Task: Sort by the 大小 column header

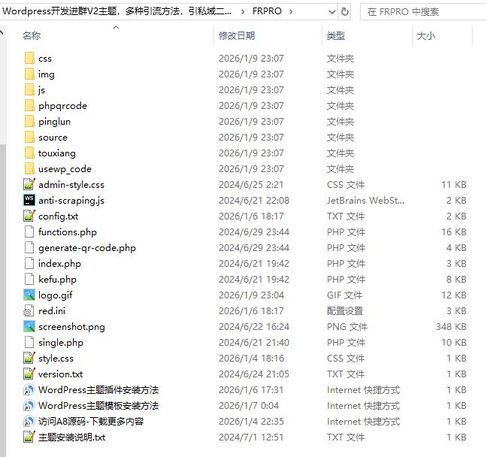Action: [x=426, y=36]
